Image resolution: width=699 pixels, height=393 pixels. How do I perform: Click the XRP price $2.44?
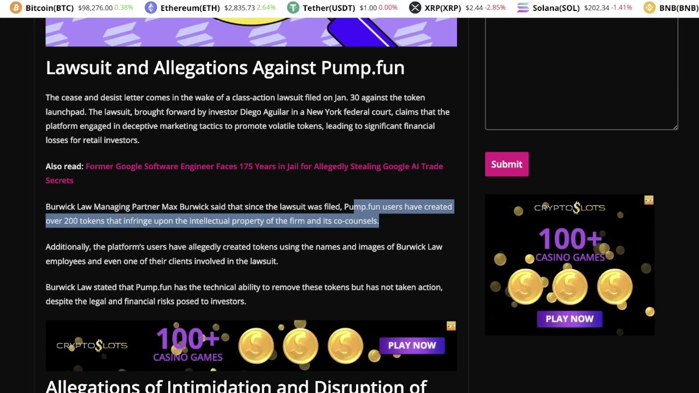(x=475, y=8)
